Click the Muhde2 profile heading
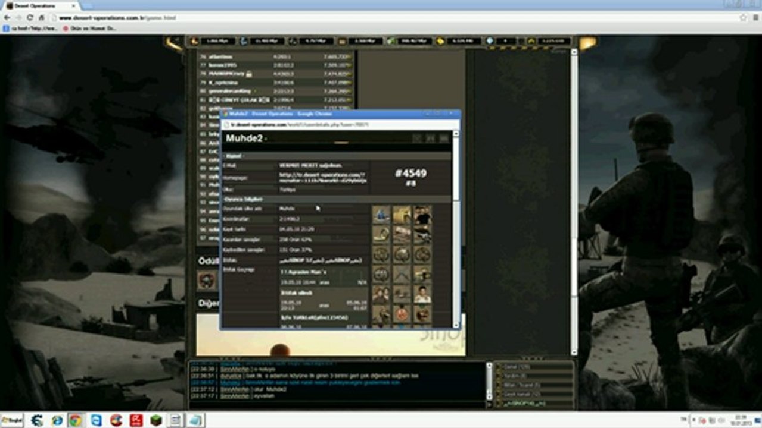 (x=244, y=139)
